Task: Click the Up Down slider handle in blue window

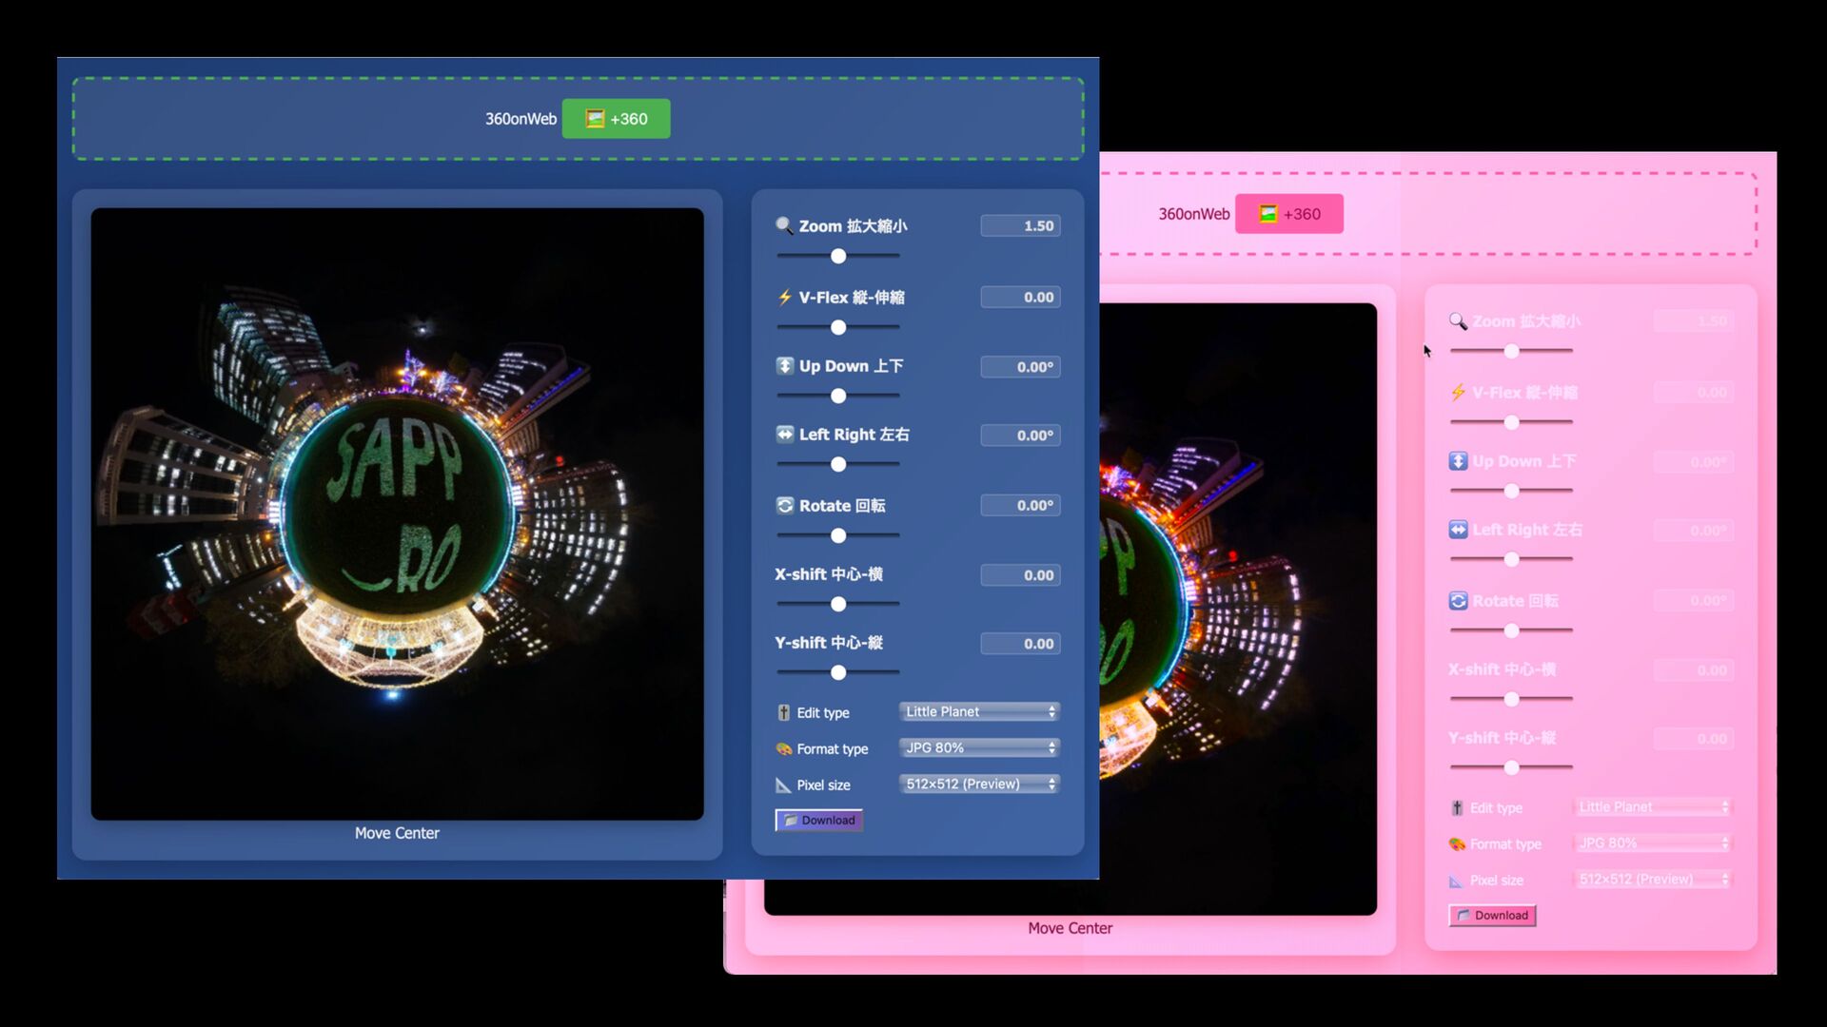Action: (x=838, y=396)
